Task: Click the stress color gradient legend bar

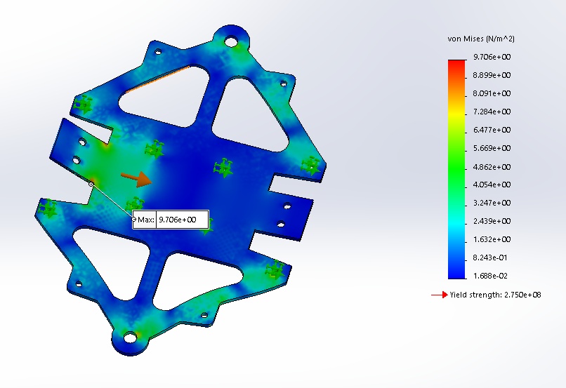Action: click(x=456, y=169)
